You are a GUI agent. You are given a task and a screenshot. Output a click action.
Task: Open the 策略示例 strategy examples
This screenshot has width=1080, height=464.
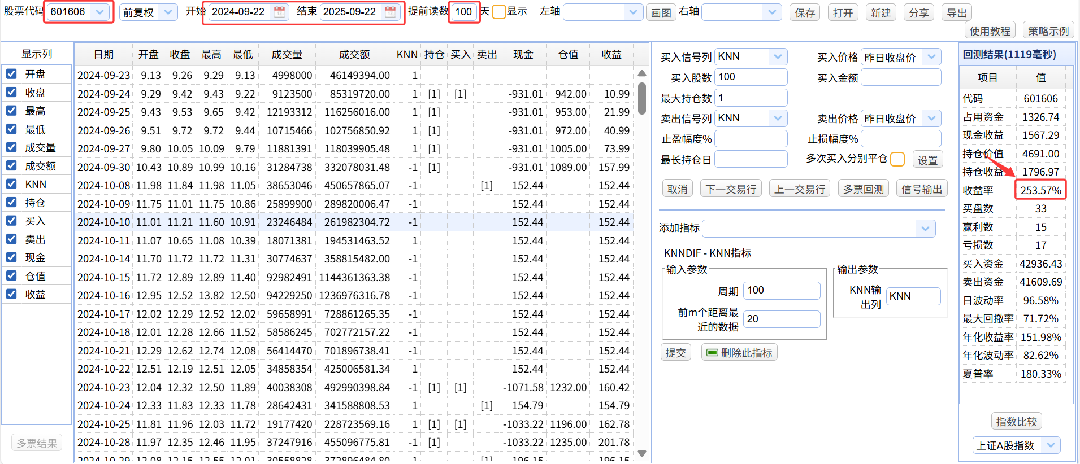point(1048,31)
